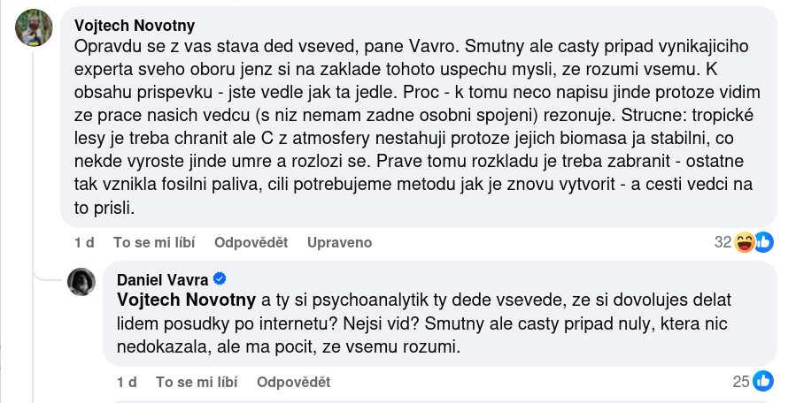
Task: Click the blue thumbs-up icon beside 32
Action: coord(763,241)
